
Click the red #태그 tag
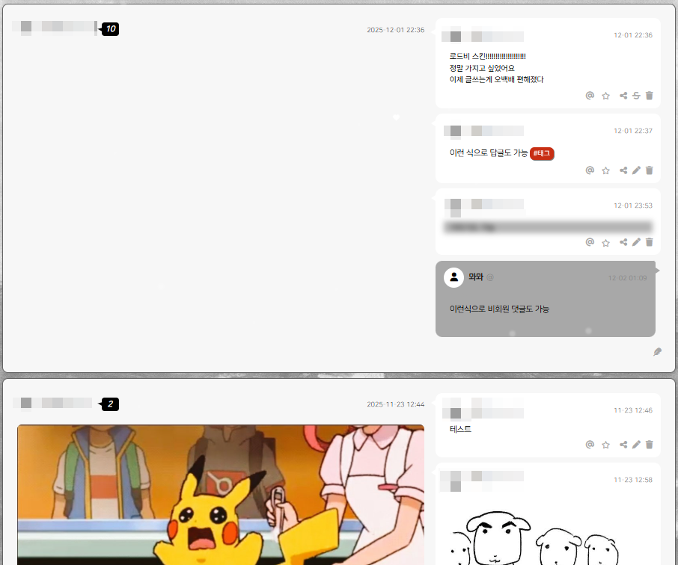tap(542, 153)
